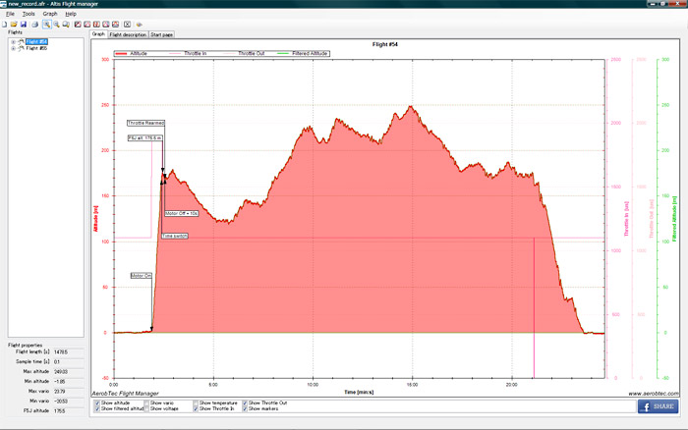
Task: Click the Time switch marker label
Action: coord(175,237)
